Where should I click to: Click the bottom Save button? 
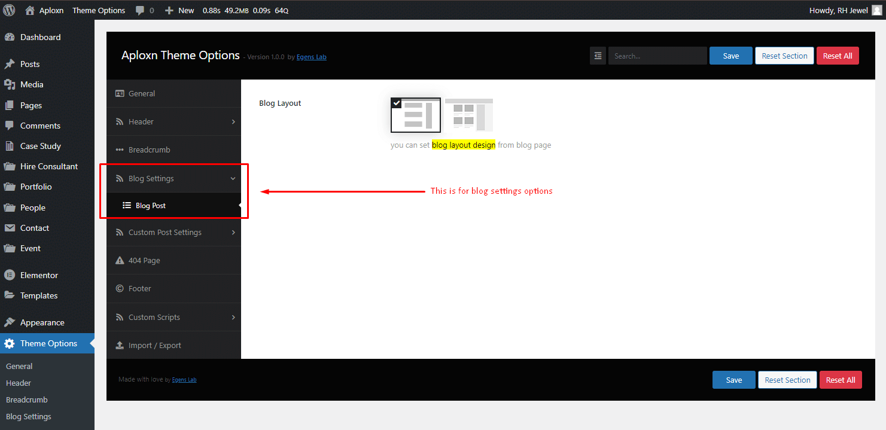point(734,380)
